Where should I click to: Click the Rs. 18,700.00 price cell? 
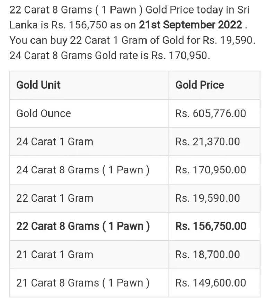(x=214, y=255)
